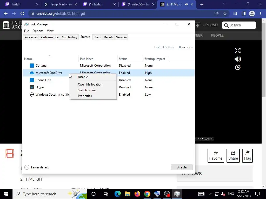Click the taskbar search box
This screenshot has height=199, width=266.
(x=50, y=194)
